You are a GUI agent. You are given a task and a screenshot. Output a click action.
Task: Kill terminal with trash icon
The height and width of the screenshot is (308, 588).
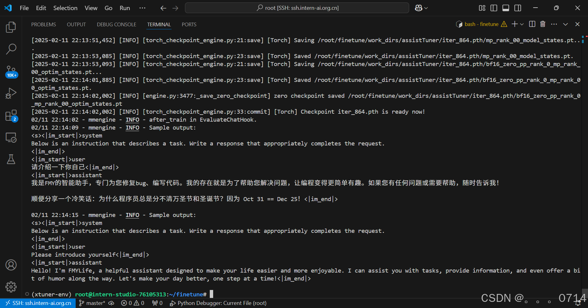[543, 24]
